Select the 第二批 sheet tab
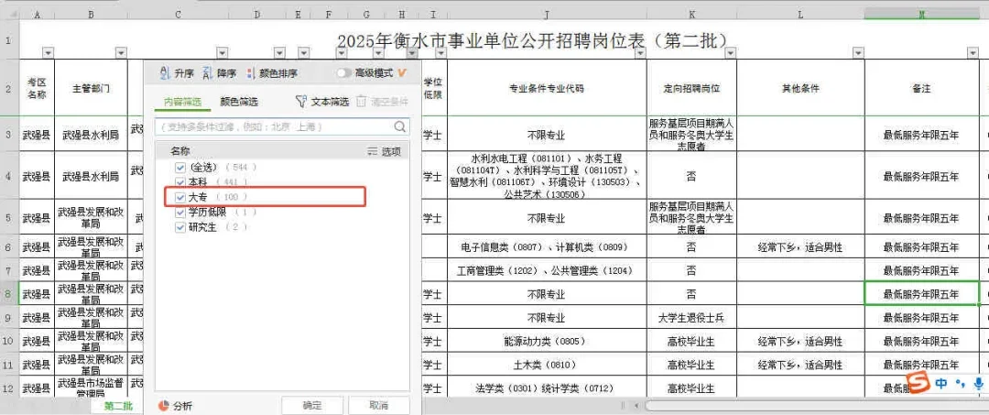The image size is (989, 415). [118, 406]
